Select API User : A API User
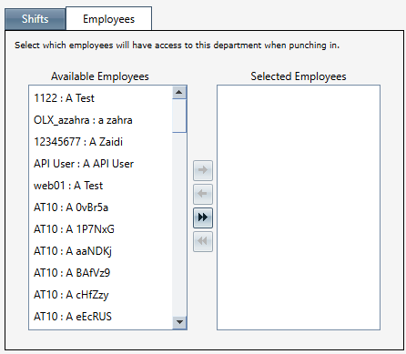This screenshot has height=354, width=406. pyautogui.click(x=100, y=164)
